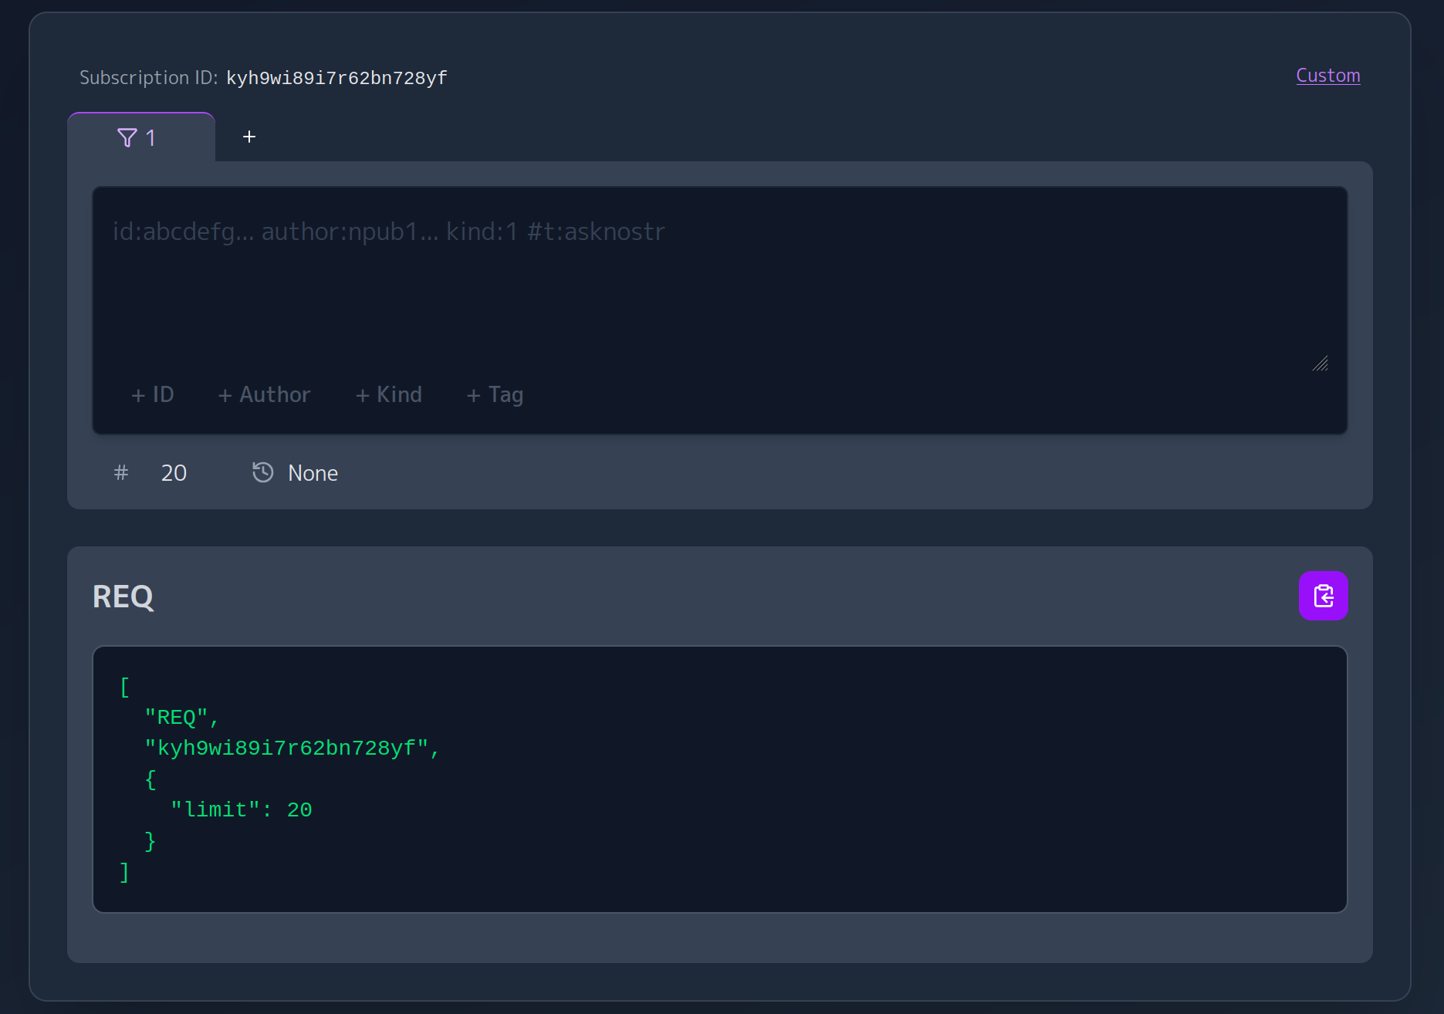
Task: Click the filter query text area
Action: pyautogui.click(x=718, y=286)
